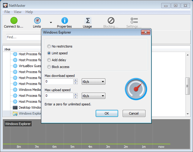Confirm the dialog with OK

(107, 113)
